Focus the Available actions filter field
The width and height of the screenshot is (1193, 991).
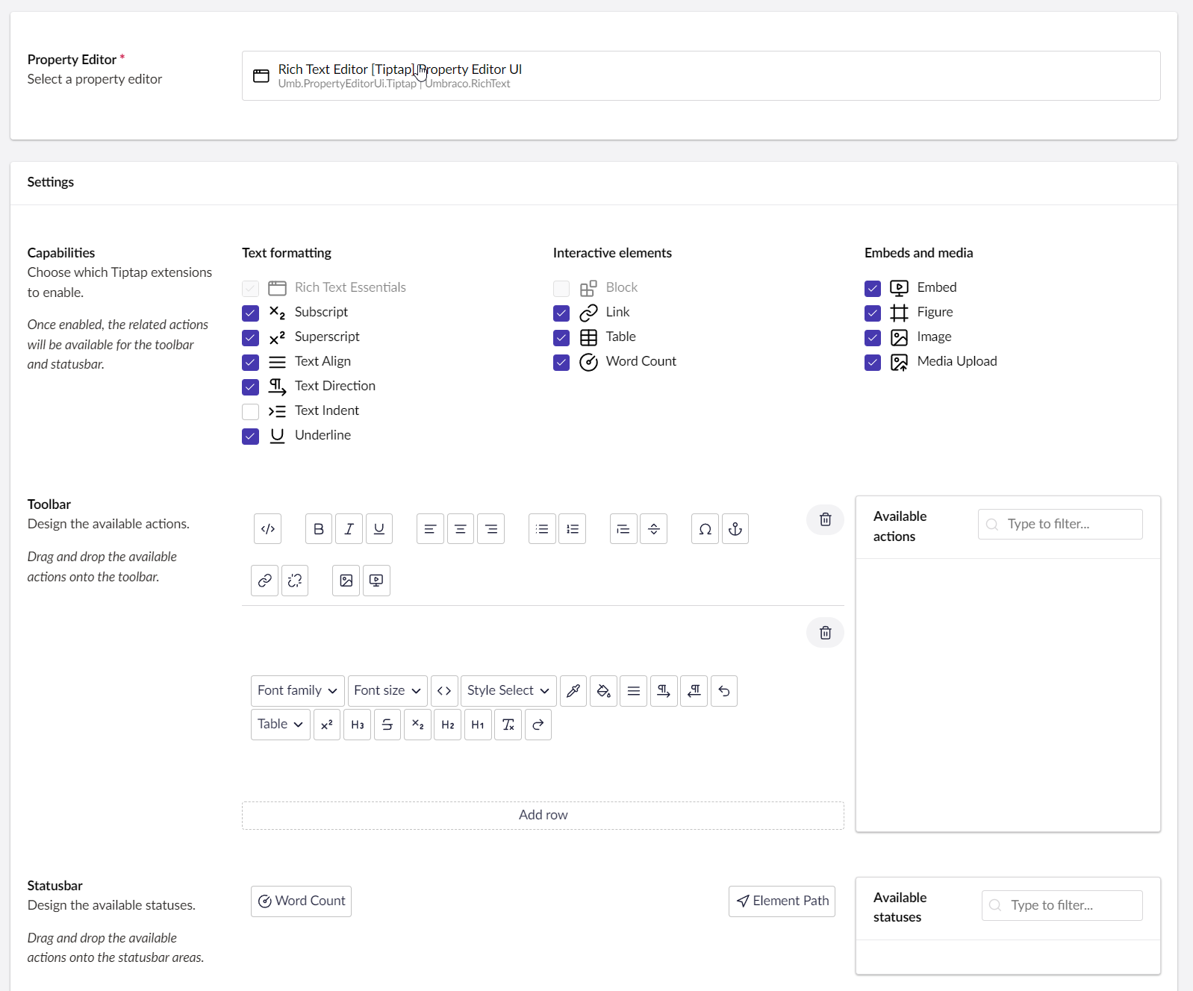[1060, 524]
